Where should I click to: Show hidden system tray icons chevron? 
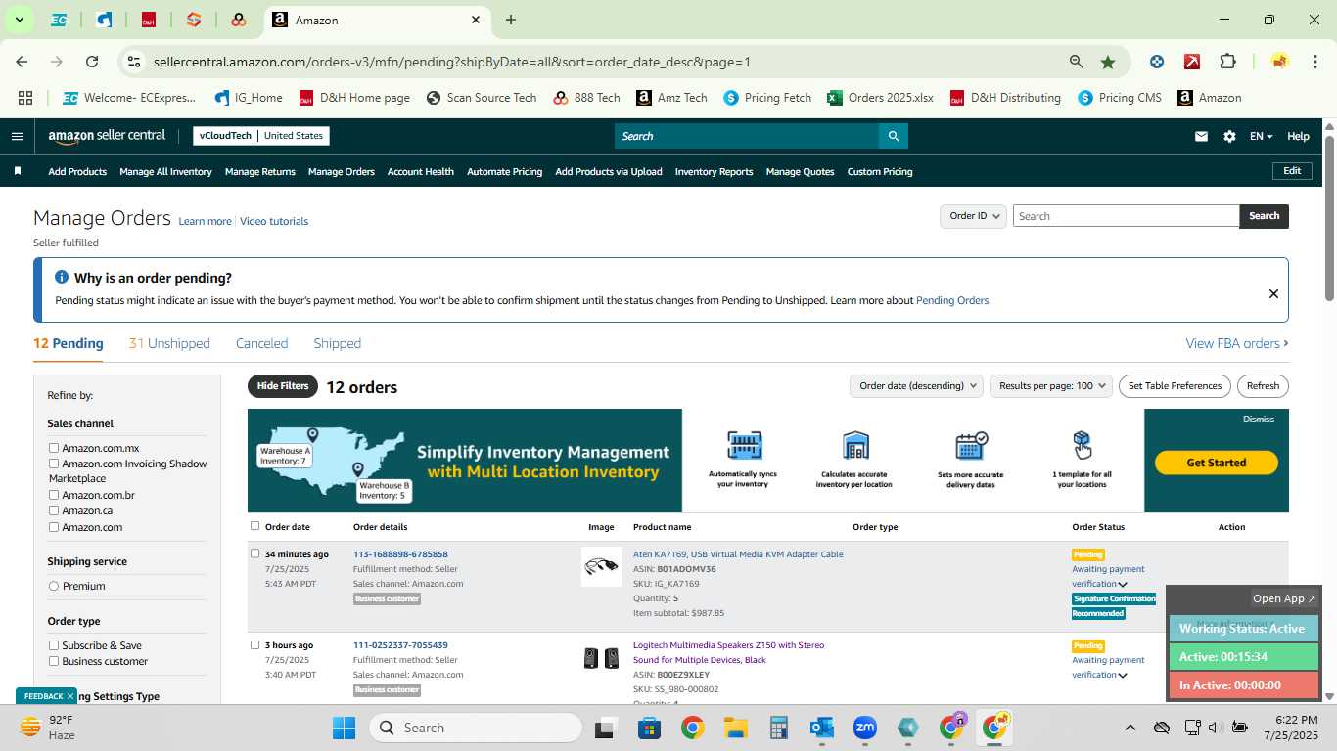pos(1130,728)
